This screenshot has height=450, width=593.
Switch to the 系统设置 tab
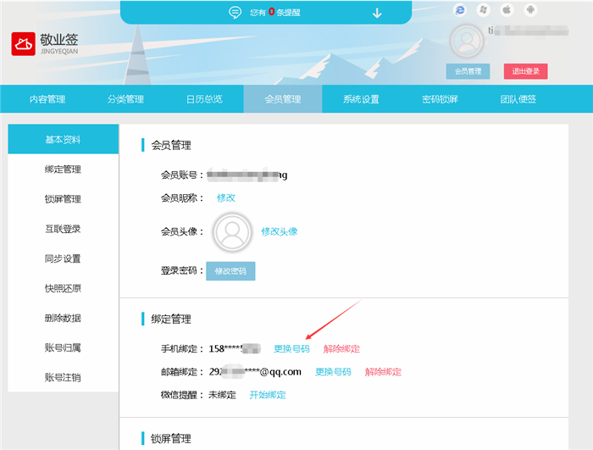point(361,99)
